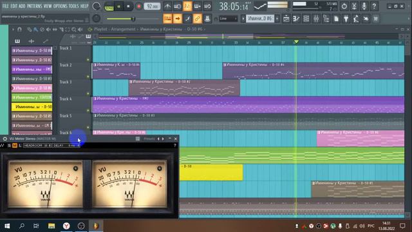Select the purple Иминины..ы - FM7 pattern
This screenshot has height=232, width=412.
[x=32, y=69]
